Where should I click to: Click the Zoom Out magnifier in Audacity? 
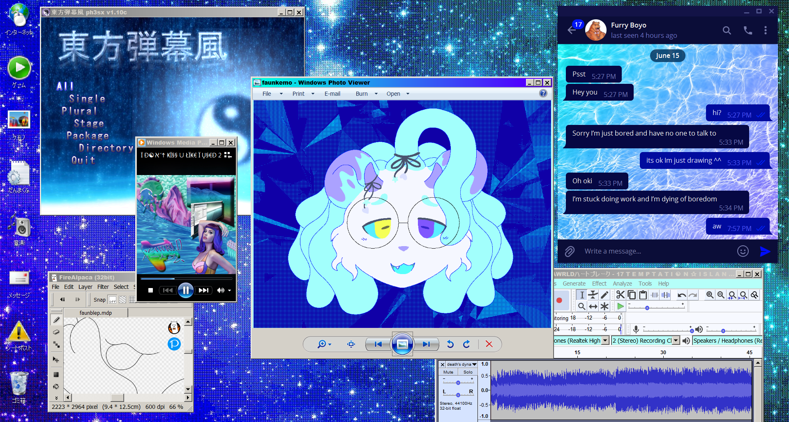721,295
